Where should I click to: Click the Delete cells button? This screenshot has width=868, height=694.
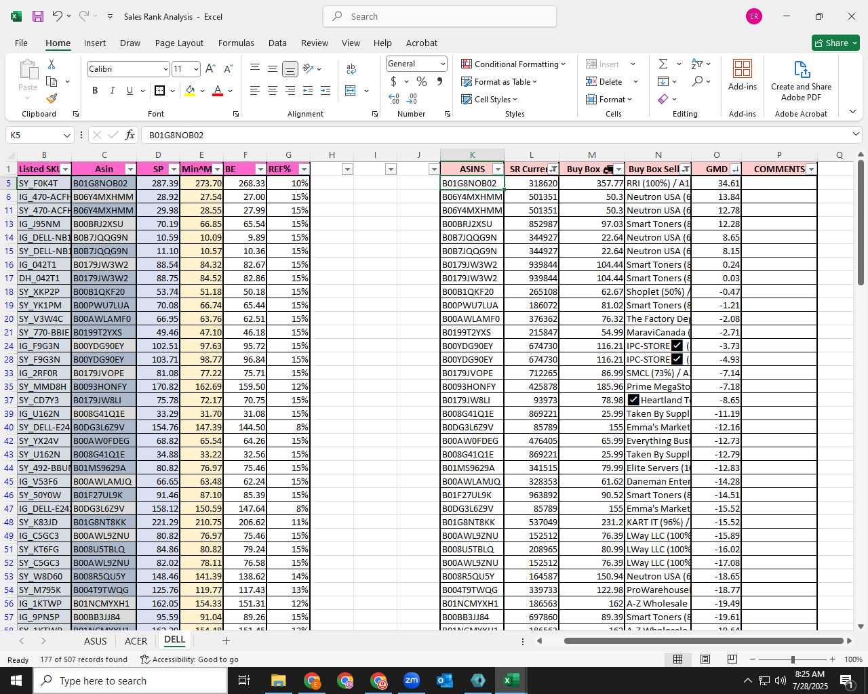(x=605, y=81)
